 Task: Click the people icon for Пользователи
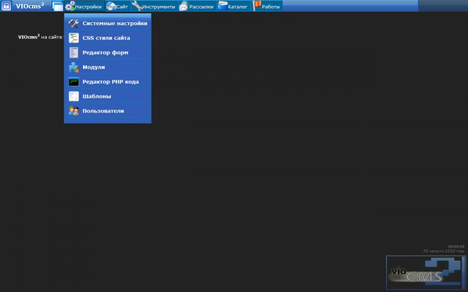coord(74,111)
